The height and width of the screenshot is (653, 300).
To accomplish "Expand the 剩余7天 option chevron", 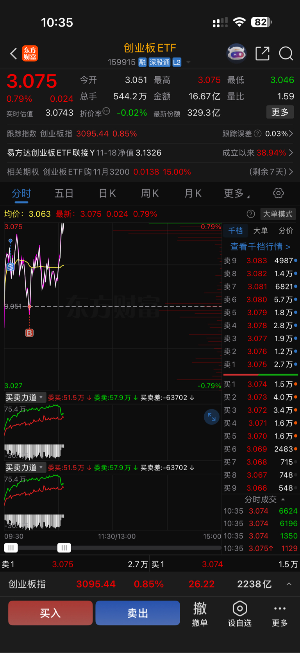I will [x=291, y=172].
